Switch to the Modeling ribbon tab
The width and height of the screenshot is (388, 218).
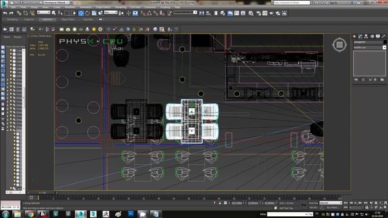(x=12, y=19)
